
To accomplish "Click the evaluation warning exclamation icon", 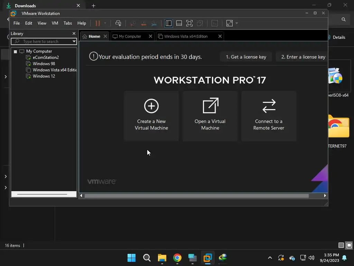I will tap(93, 56).
